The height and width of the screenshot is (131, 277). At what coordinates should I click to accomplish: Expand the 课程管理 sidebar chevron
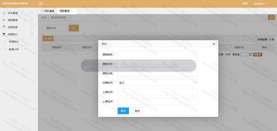(32, 20)
